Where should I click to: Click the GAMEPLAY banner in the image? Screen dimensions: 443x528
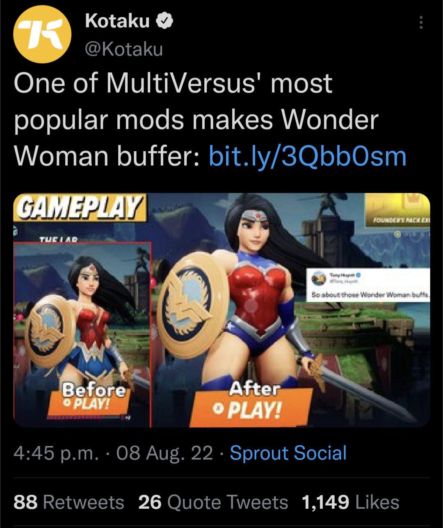tap(80, 208)
